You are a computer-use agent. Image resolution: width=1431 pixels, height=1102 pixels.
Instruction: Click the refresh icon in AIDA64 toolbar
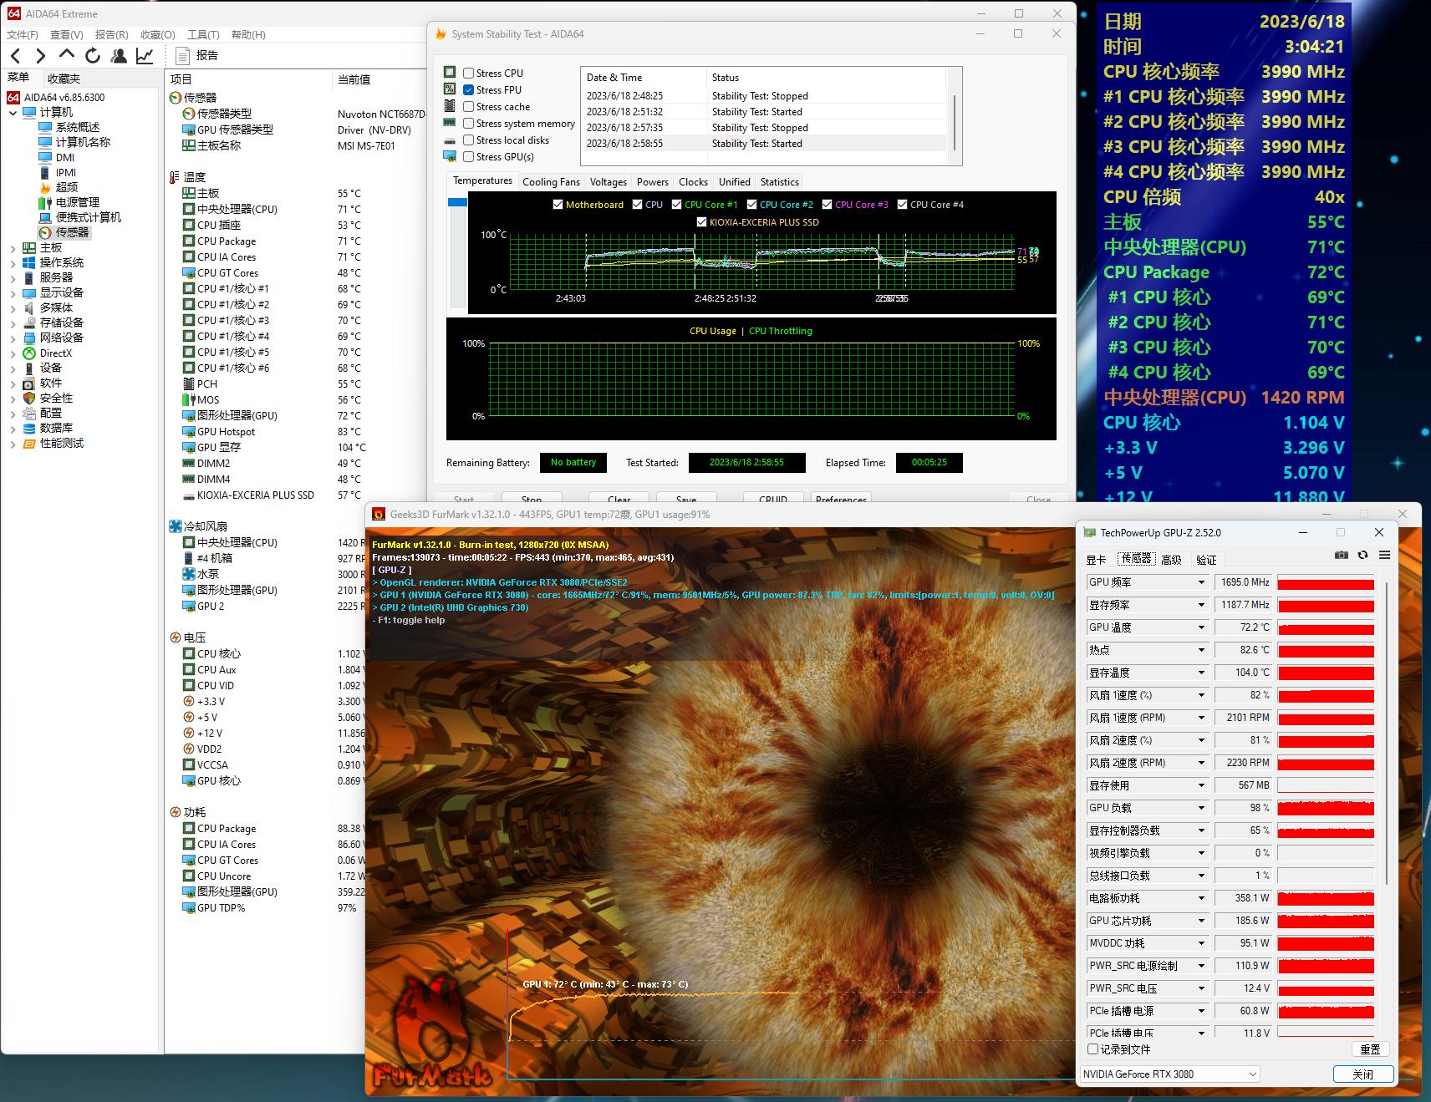(93, 56)
